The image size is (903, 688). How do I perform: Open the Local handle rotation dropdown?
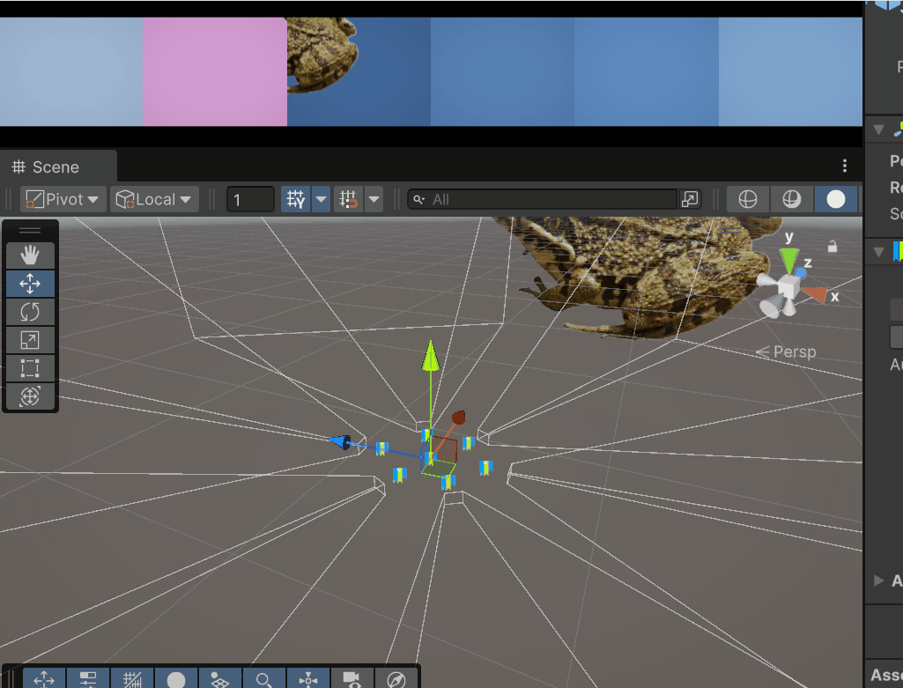(x=153, y=199)
